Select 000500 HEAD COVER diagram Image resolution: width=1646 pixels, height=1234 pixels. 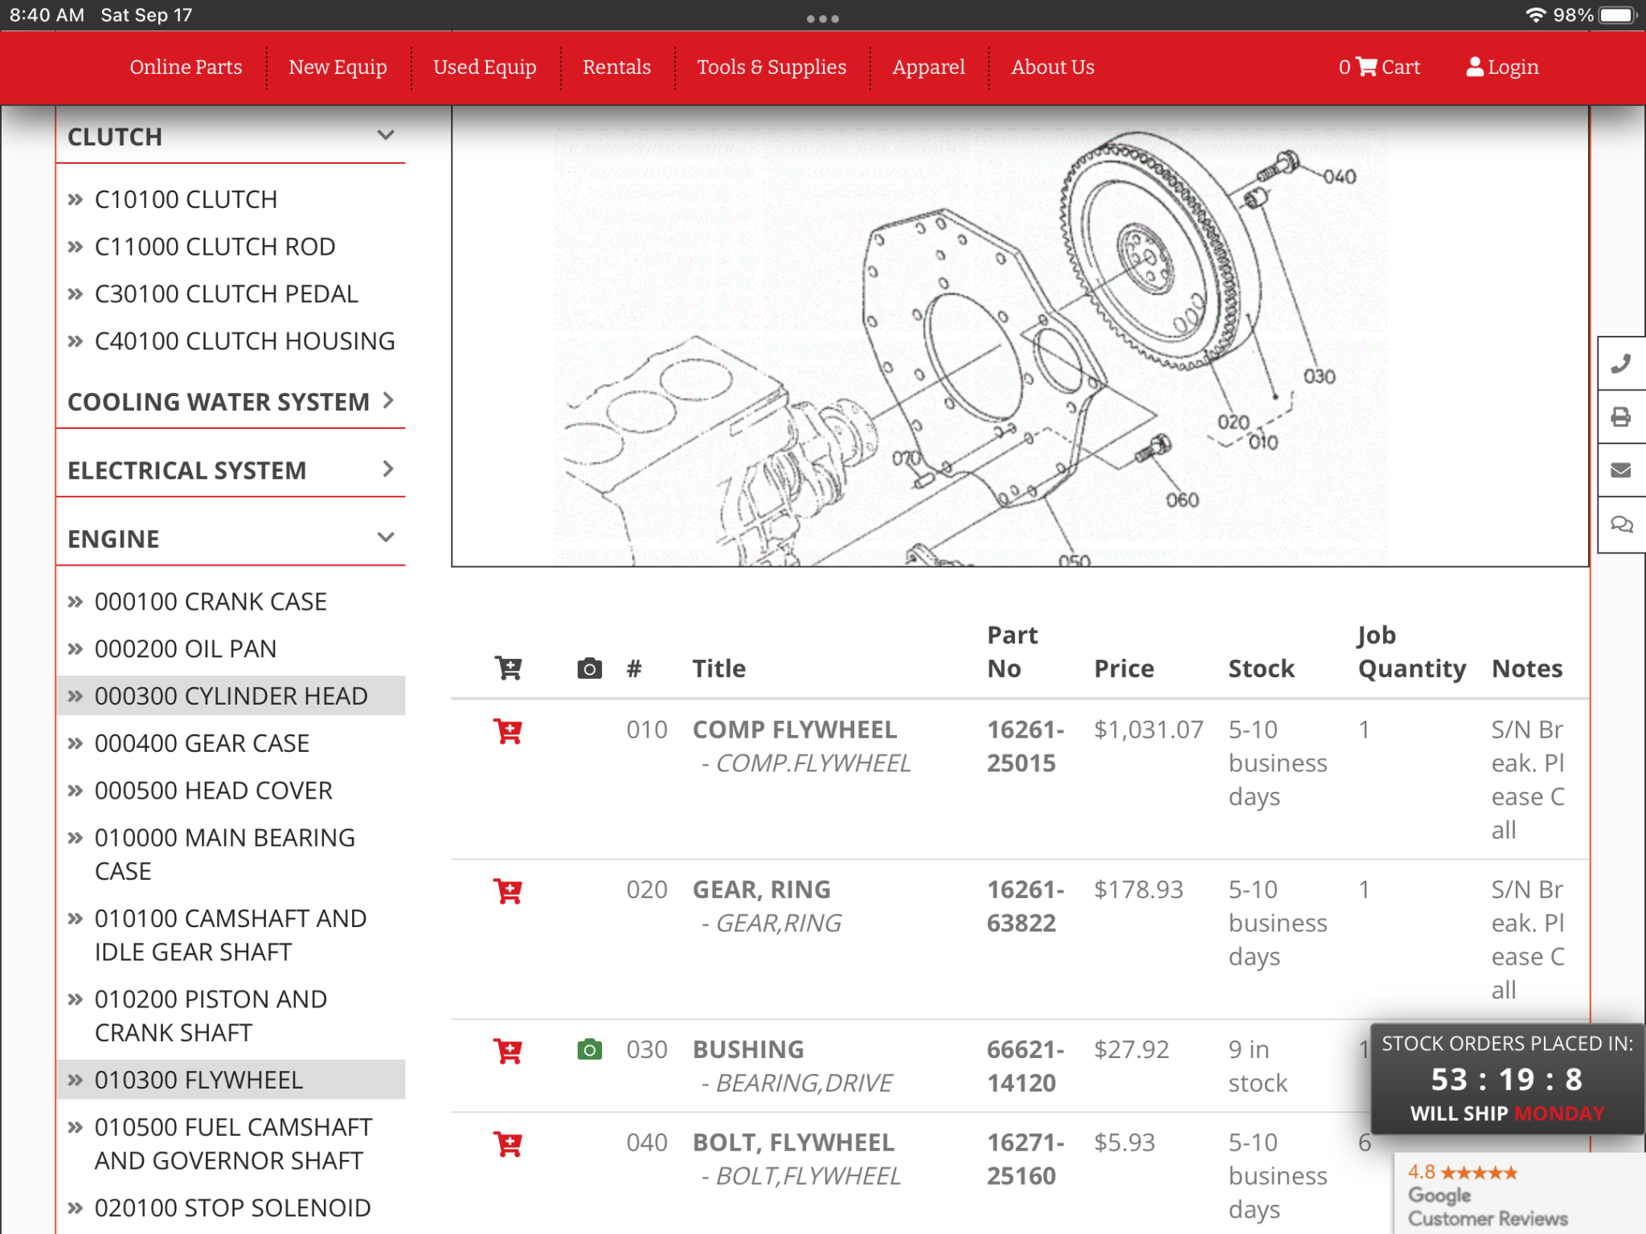(x=213, y=791)
